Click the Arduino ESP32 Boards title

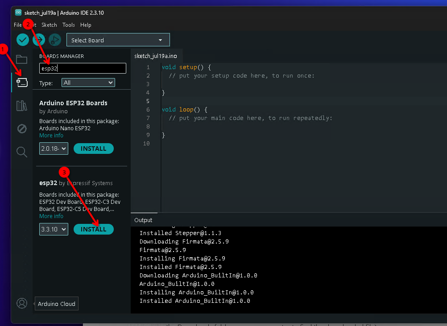[73, 103]
